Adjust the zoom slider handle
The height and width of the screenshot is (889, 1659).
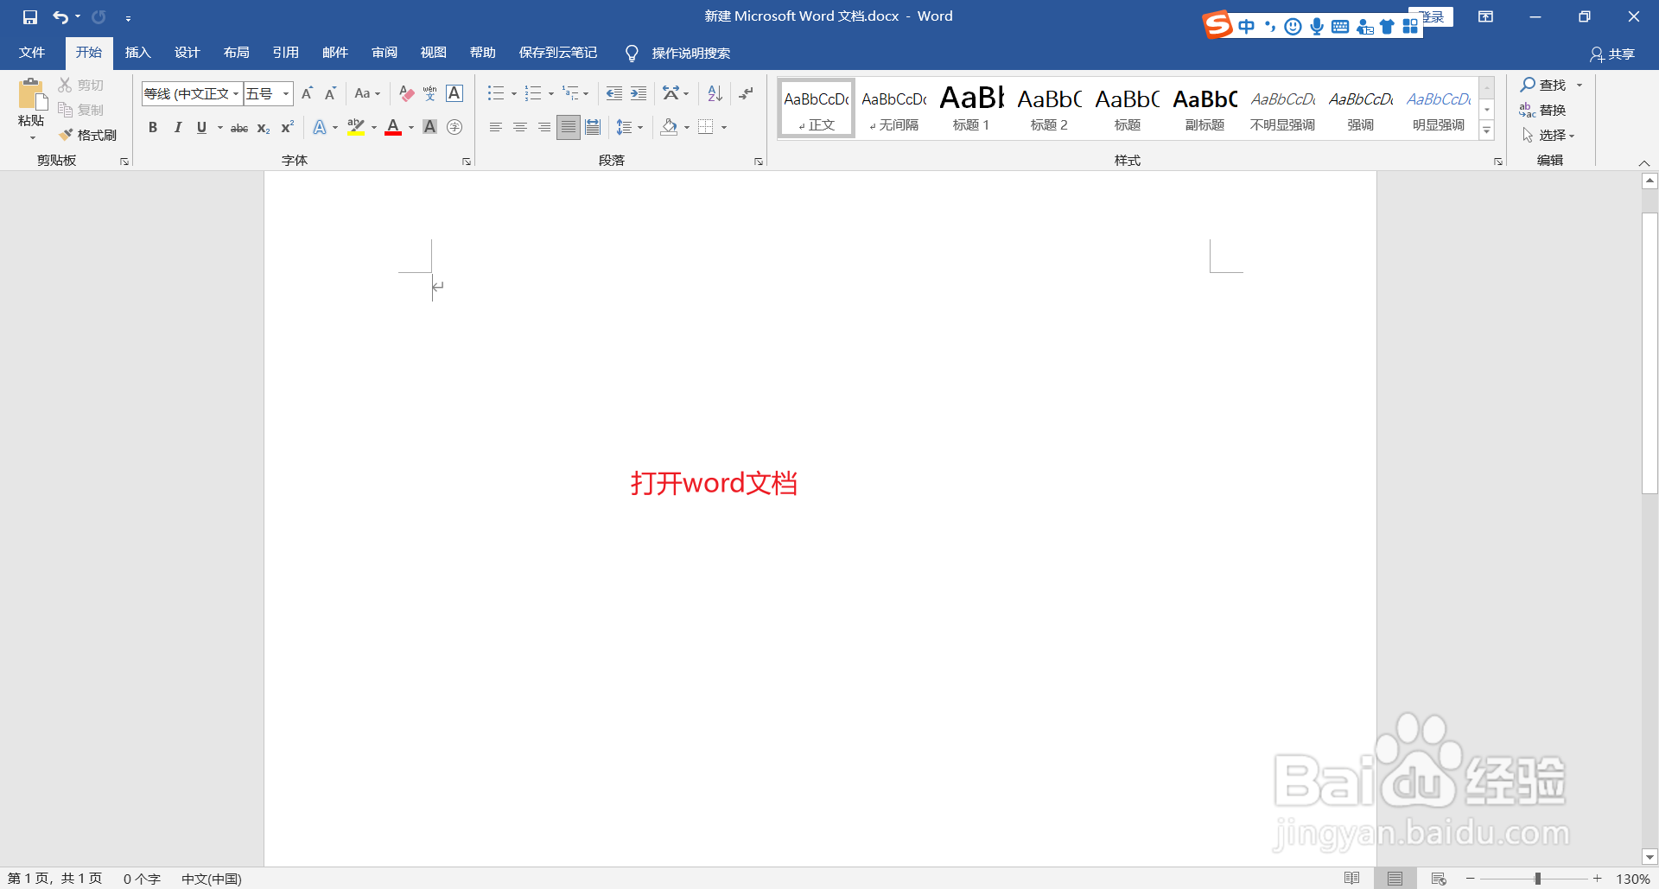(x=1537, y=879)
